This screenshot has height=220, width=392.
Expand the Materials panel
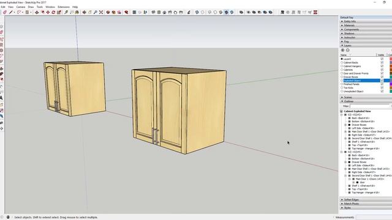tap(366, 26)
